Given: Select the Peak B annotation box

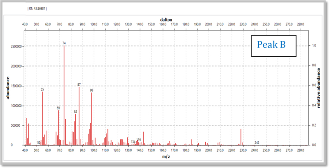Looking at the screenshot, I should 274,46.
